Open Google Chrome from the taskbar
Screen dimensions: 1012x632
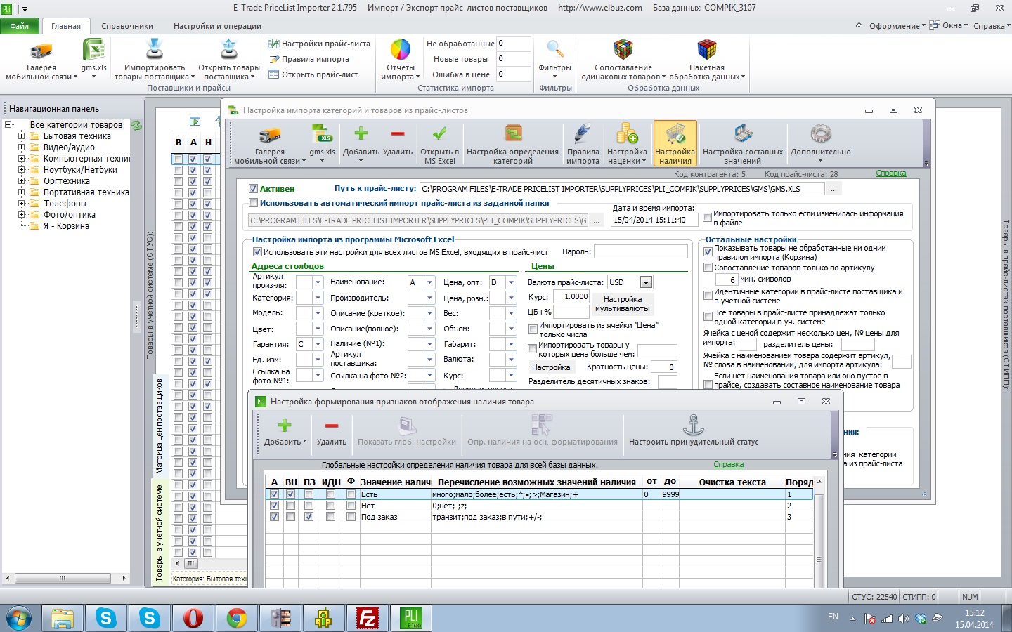(237, 618)
